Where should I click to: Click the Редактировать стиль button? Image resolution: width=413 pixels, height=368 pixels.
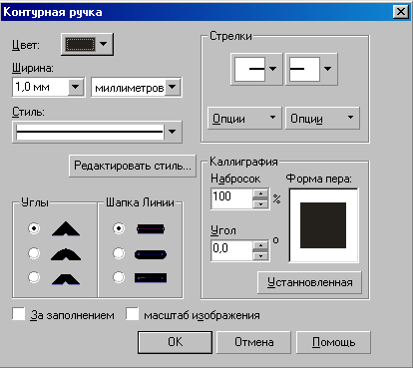click(133, 166)
